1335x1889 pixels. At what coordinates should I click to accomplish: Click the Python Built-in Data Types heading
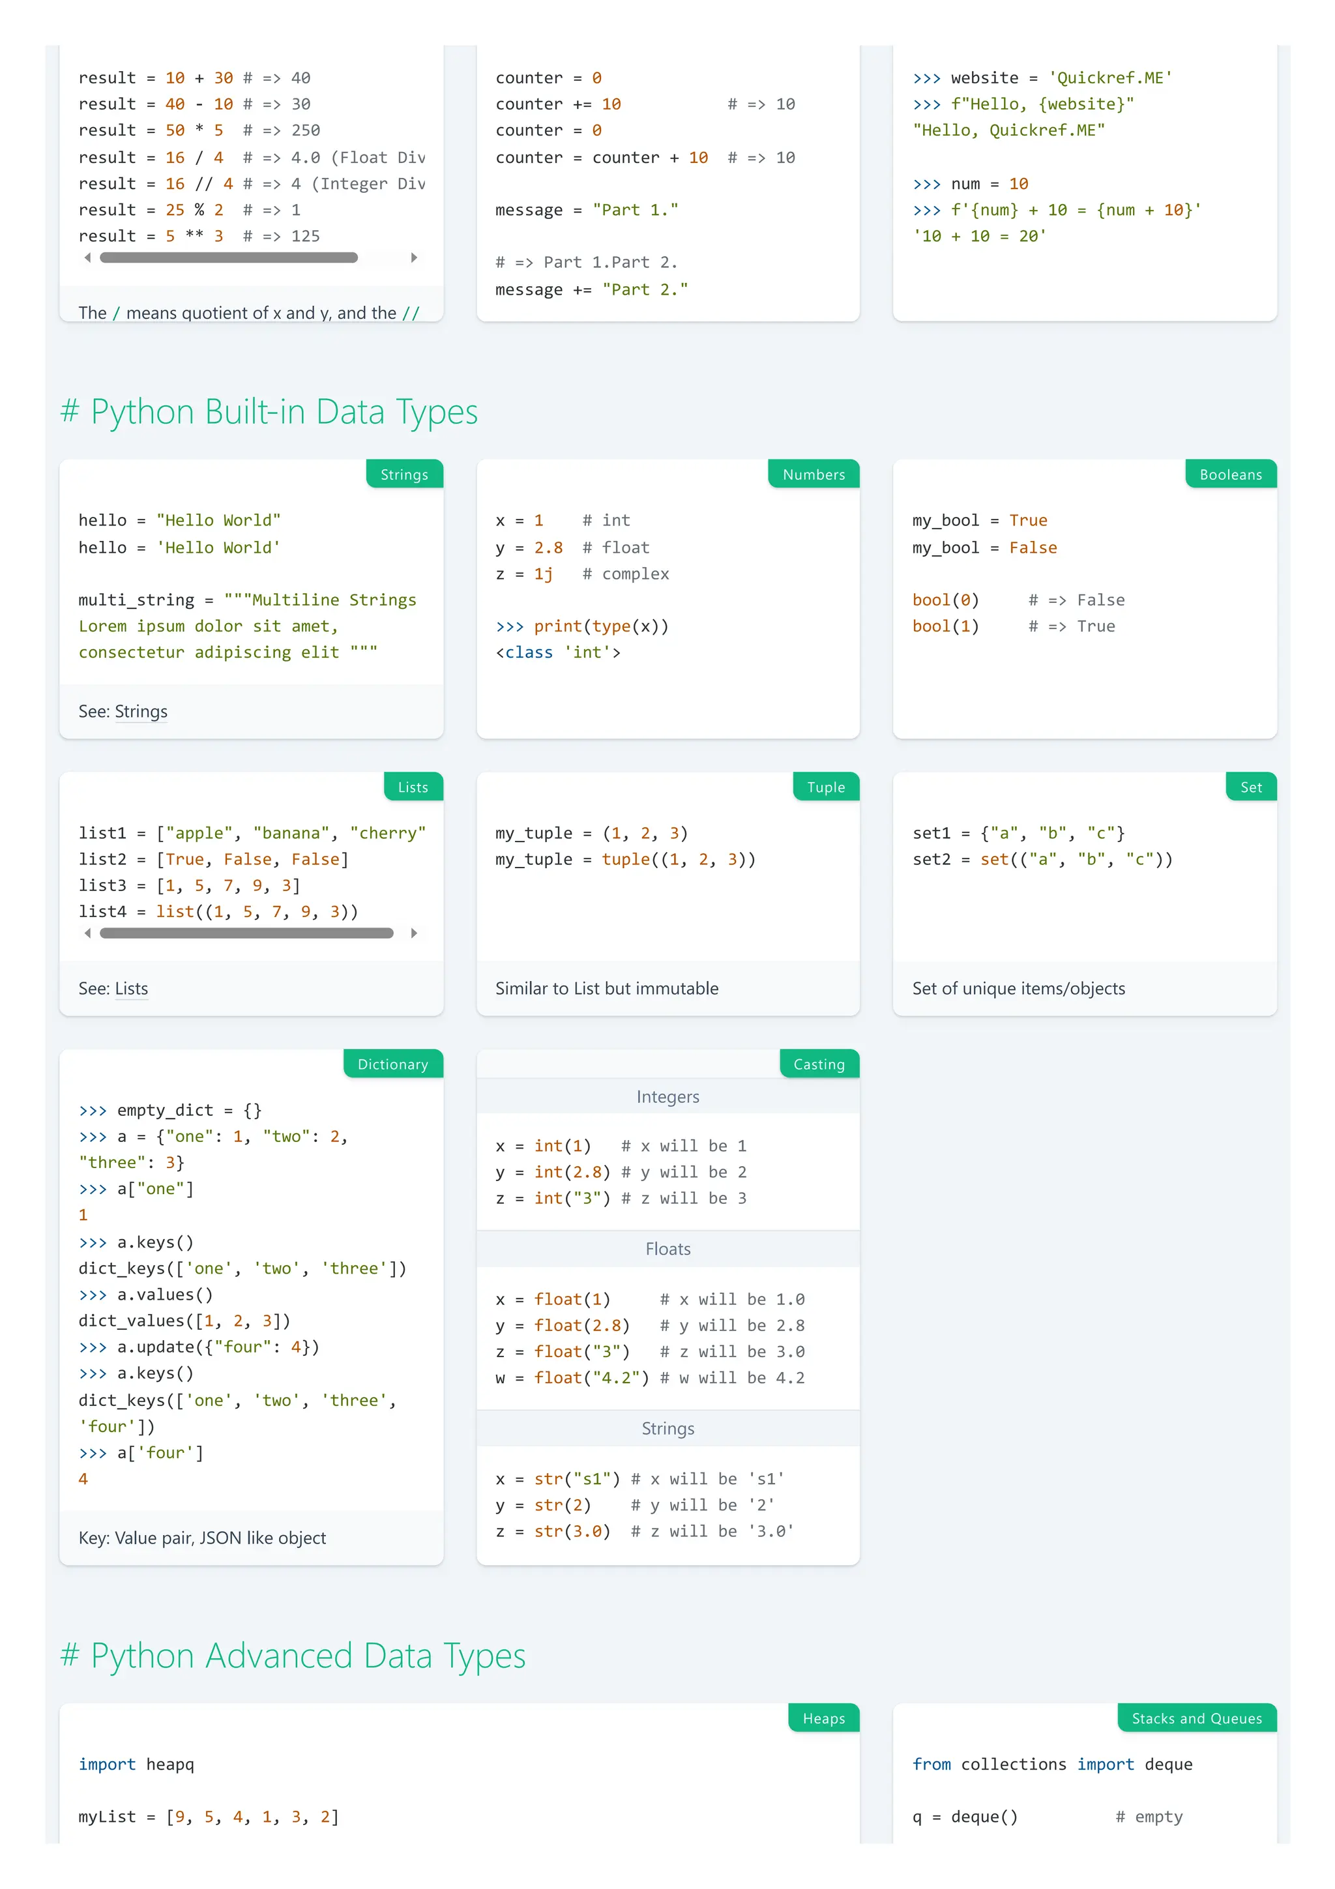pos(269,411)
